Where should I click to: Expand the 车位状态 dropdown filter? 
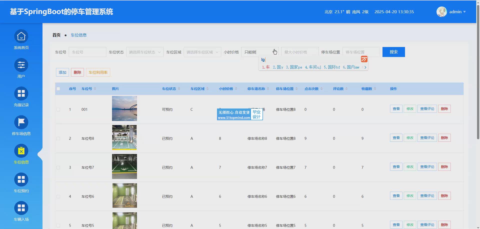(x=145, y=52)
